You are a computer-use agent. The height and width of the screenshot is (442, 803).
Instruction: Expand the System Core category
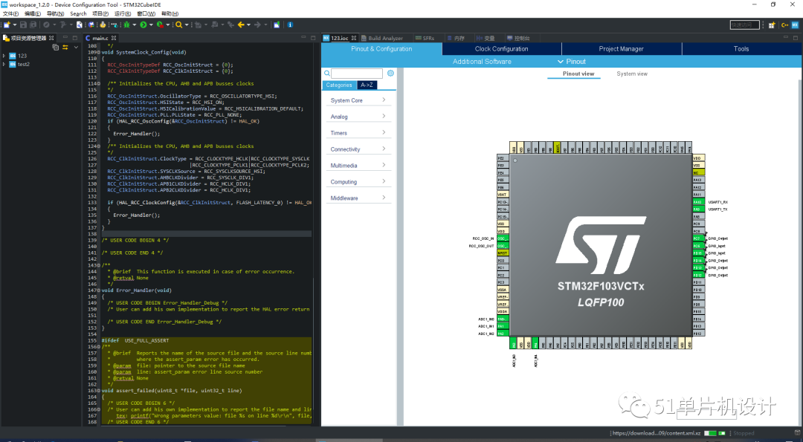coord(358,100)
